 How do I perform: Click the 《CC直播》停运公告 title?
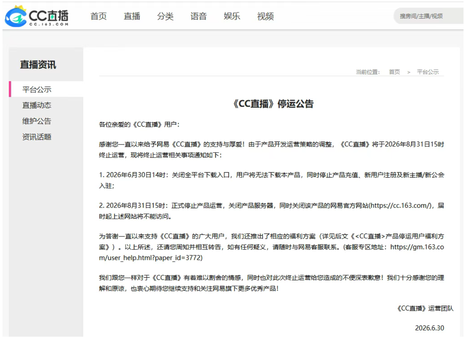coord(273,104)
